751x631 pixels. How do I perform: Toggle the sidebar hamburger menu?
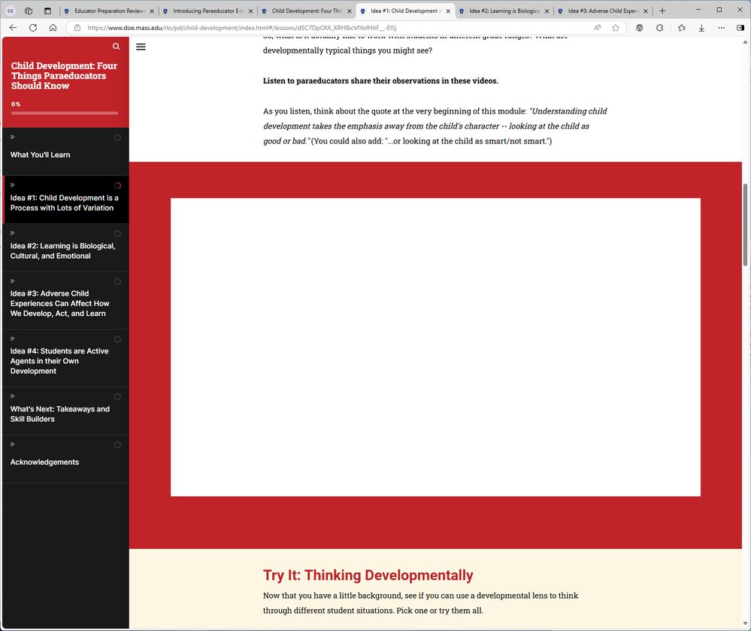point(141,47)
